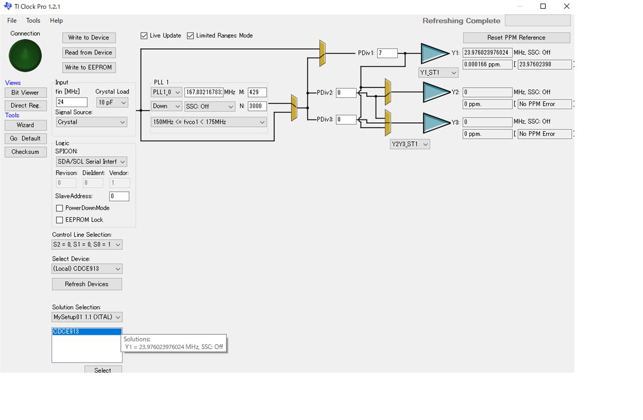Screen dimensions: 643x420
Task: Click the green Connection status indicator
Action: tap(25, 55)
